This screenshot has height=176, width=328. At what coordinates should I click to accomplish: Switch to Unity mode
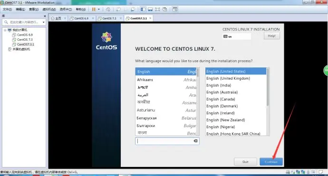click(x=164, y=9)
